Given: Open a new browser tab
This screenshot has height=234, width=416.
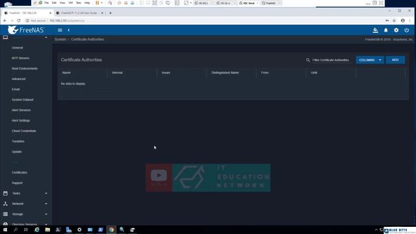Looking at the screenshot, I should pos(110,13).
